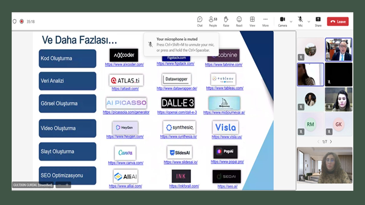This screenshot has width=365, height=205.
Task: Open the slidesai.io link
Action: click(x=181, y=162)
